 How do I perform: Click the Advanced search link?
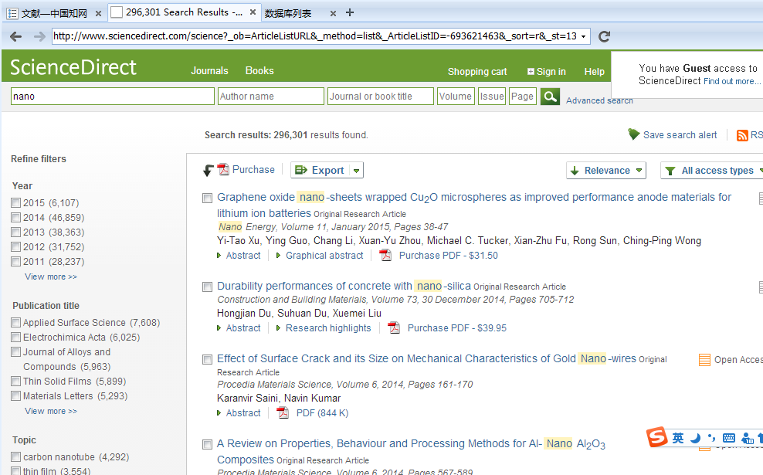coord(599,100)
